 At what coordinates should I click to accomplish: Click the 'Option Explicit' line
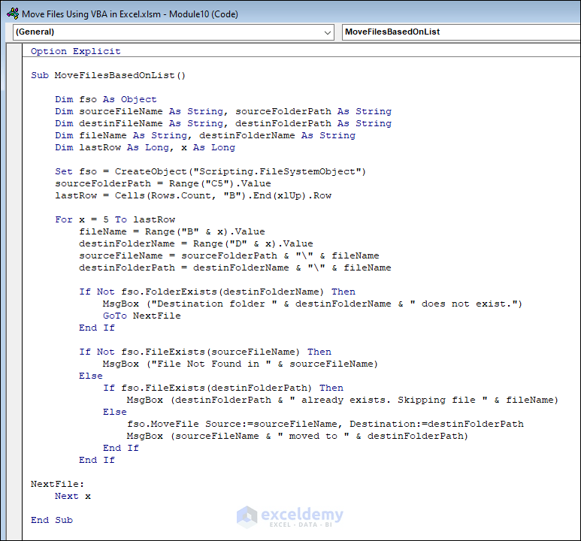point(76,51)
